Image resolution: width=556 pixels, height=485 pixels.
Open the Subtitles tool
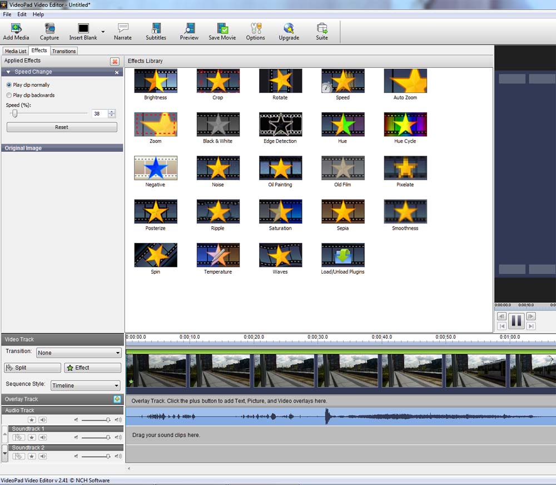pos(156,32)
